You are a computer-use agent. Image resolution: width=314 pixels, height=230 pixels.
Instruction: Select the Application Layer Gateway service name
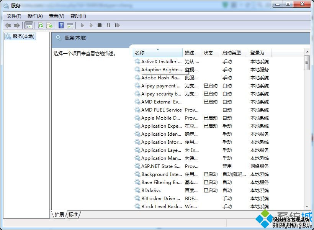tap(161, 150)
